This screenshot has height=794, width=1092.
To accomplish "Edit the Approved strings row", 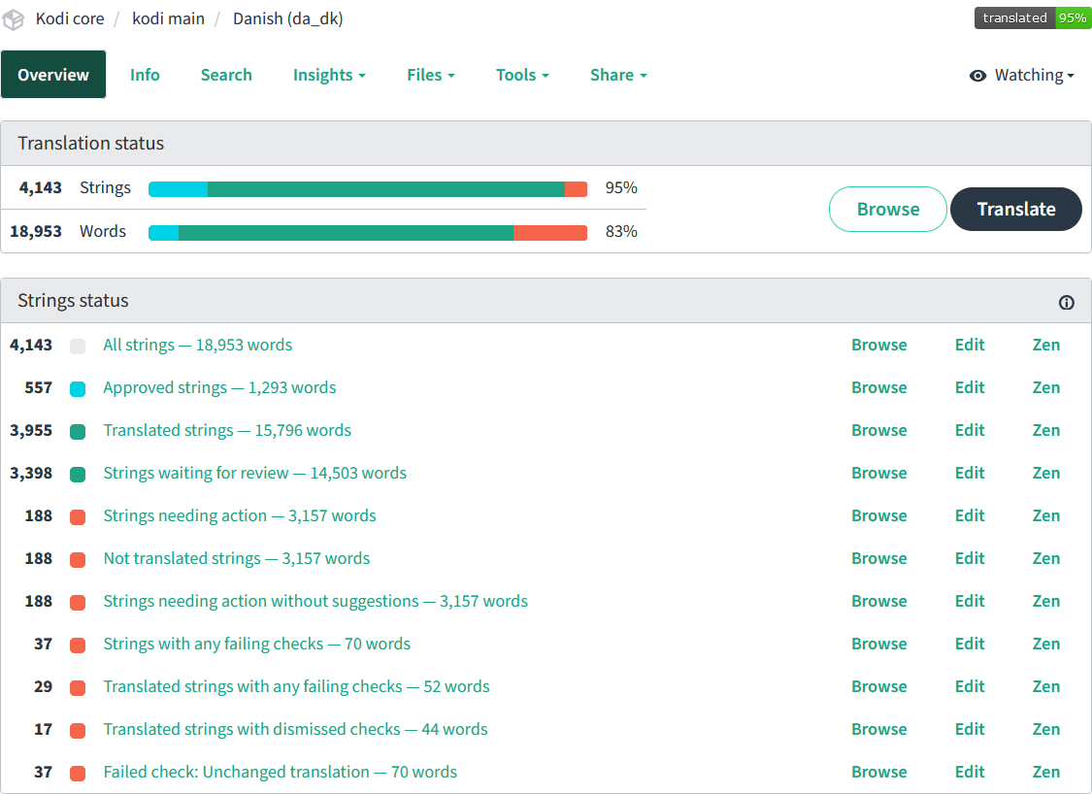I will [x=970, y=387].
